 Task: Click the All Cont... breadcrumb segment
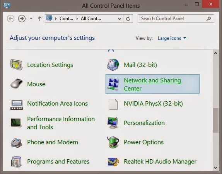point(91,19)
